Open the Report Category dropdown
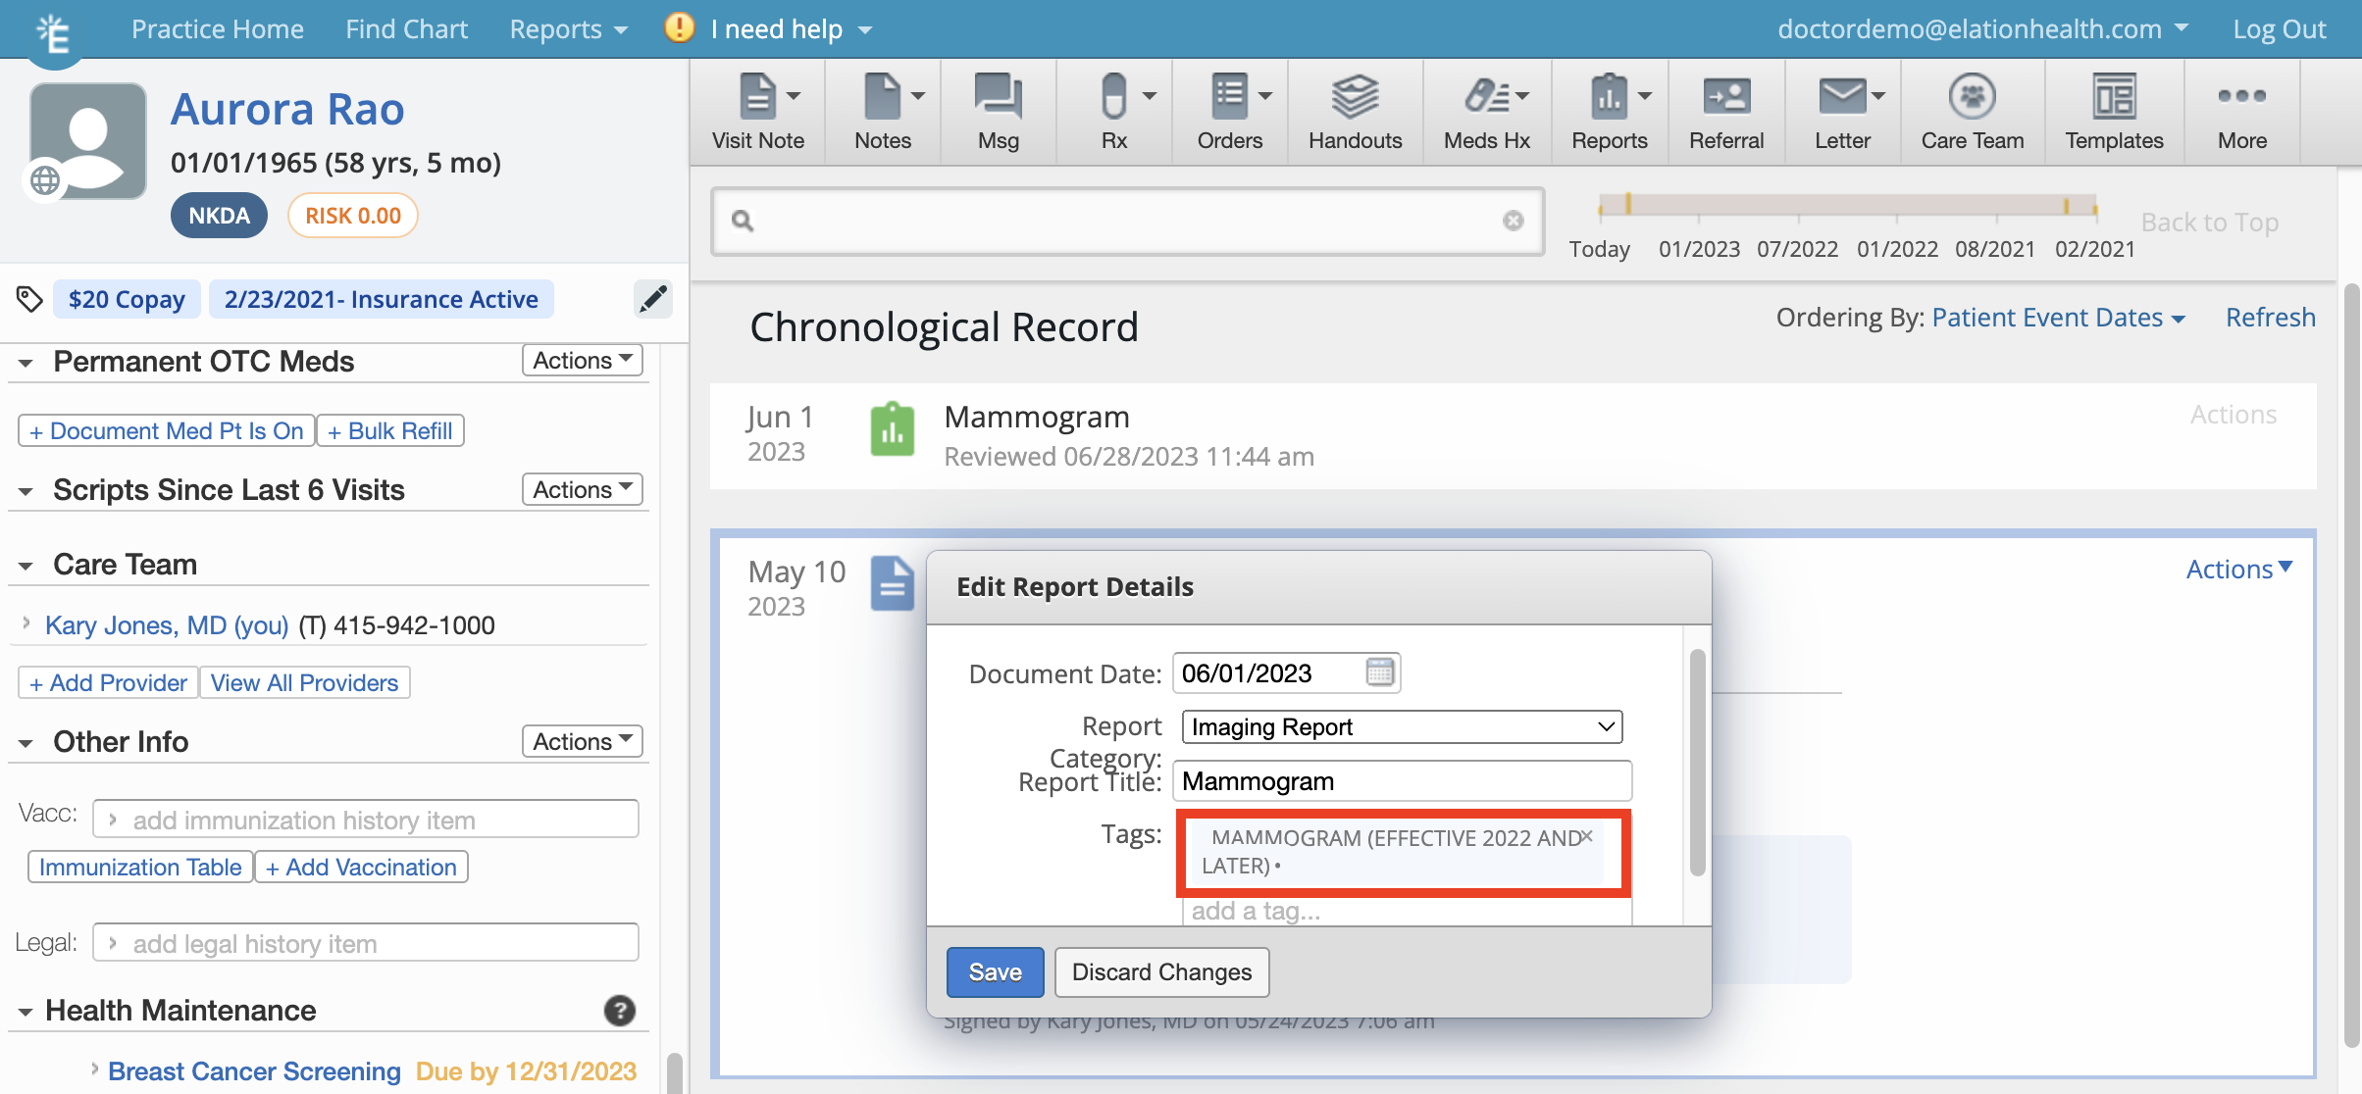The height and width of the screenshot is (1094, 2362). pyautogui.click(x=1401, y=727)
